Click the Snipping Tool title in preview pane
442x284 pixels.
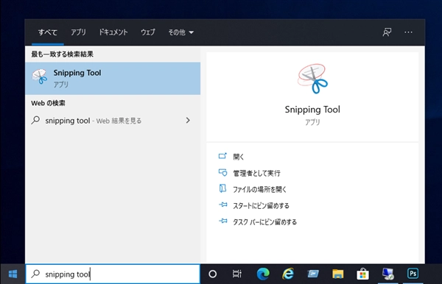(x=312, y=110)
